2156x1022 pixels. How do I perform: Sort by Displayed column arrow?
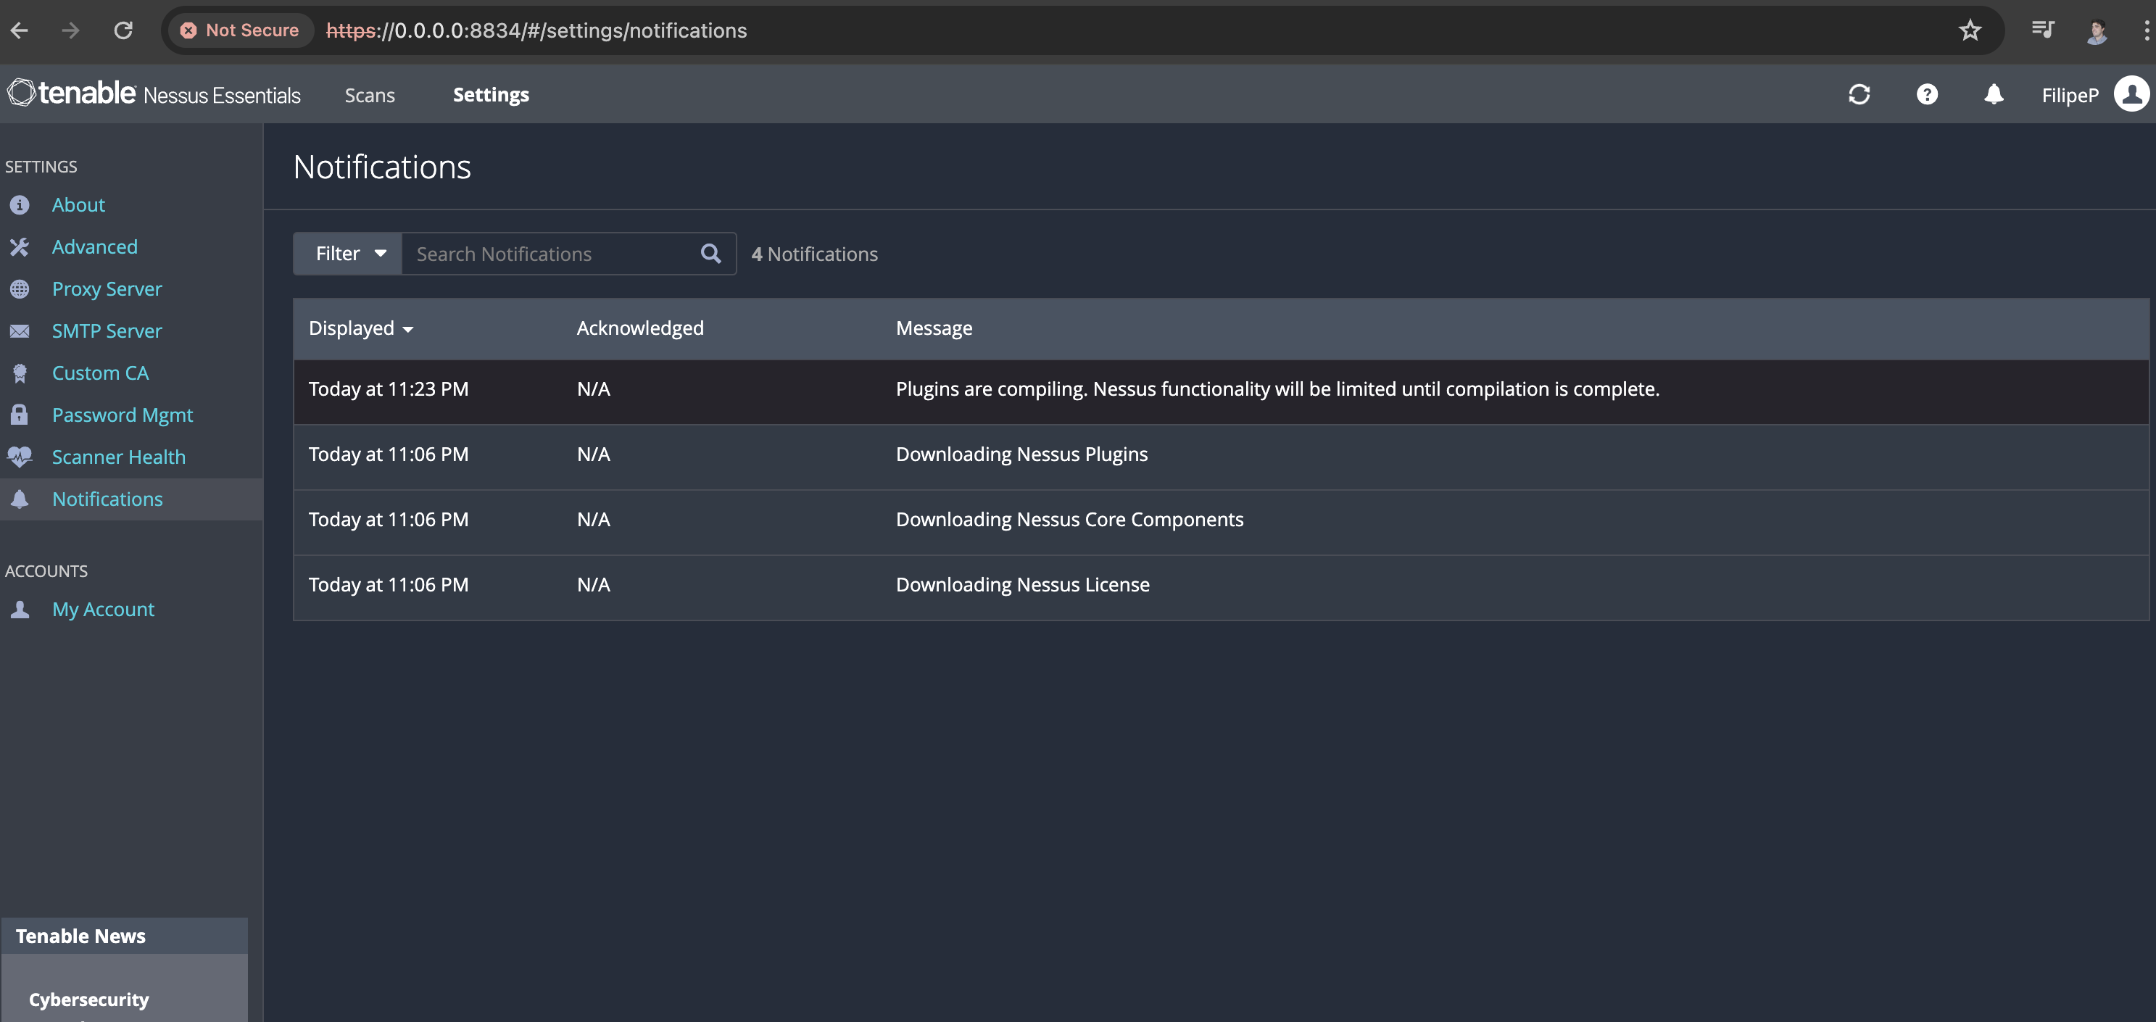tap(408, 330)
